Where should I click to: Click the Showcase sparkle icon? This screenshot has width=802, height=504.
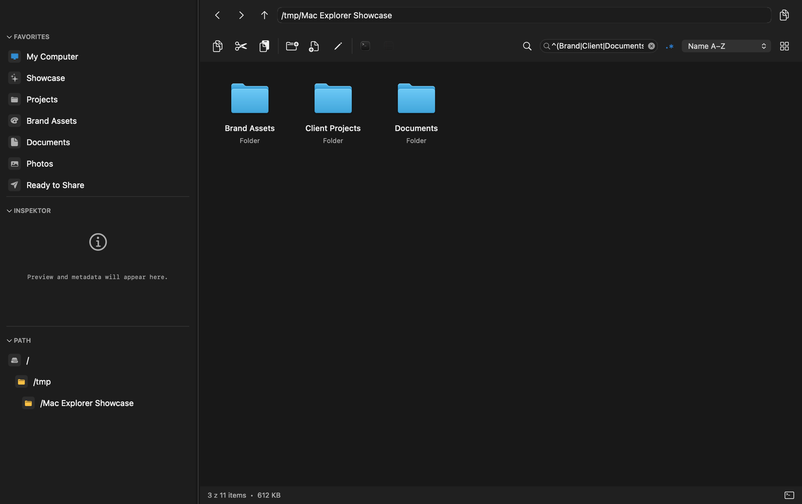click(14, 78)
